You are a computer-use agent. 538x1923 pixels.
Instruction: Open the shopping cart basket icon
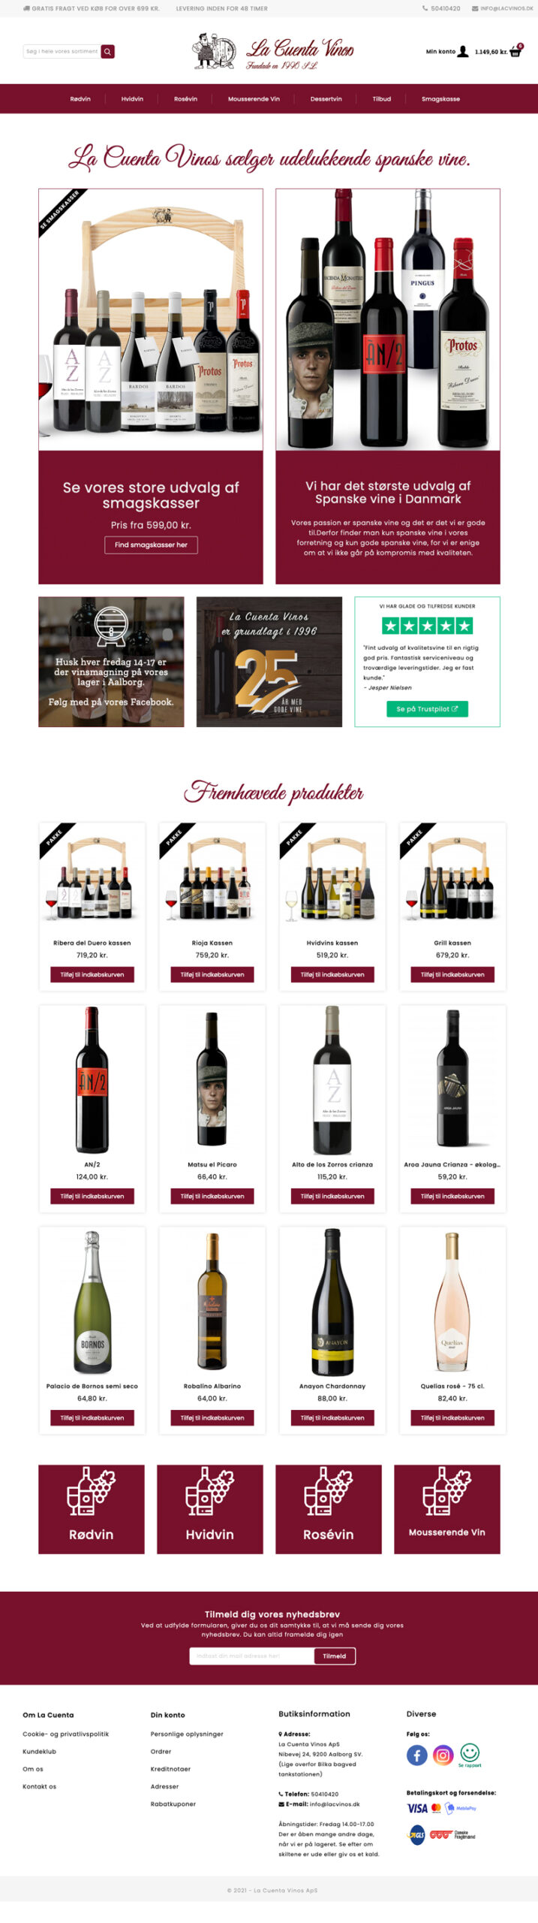515,51
